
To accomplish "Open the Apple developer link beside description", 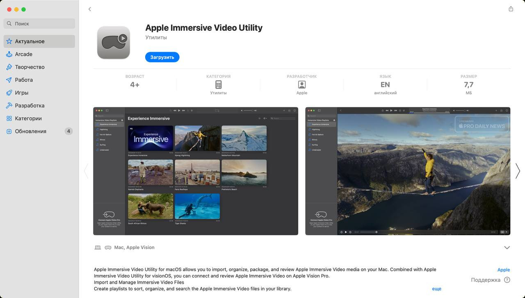I will click(504, 270).
